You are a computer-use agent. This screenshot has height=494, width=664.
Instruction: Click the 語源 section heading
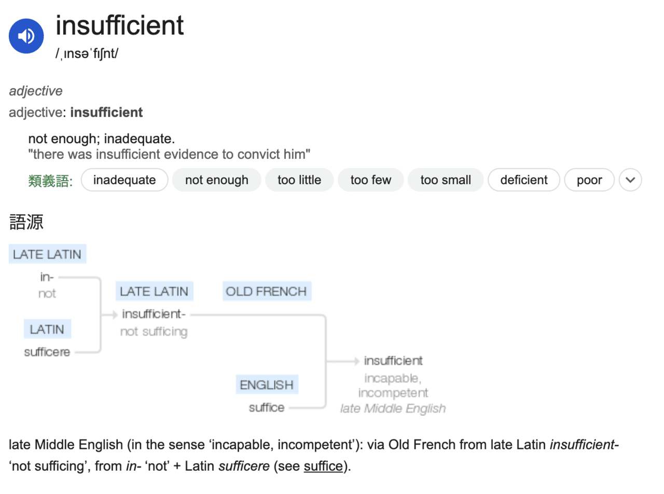(x=26, y=222)
